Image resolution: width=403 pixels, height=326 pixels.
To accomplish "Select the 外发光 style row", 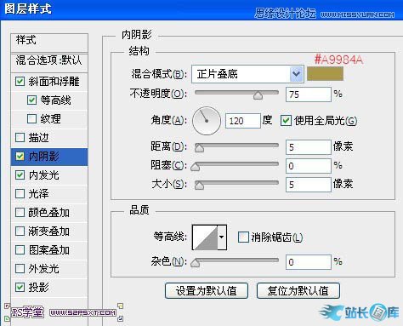I will [49, 269].
